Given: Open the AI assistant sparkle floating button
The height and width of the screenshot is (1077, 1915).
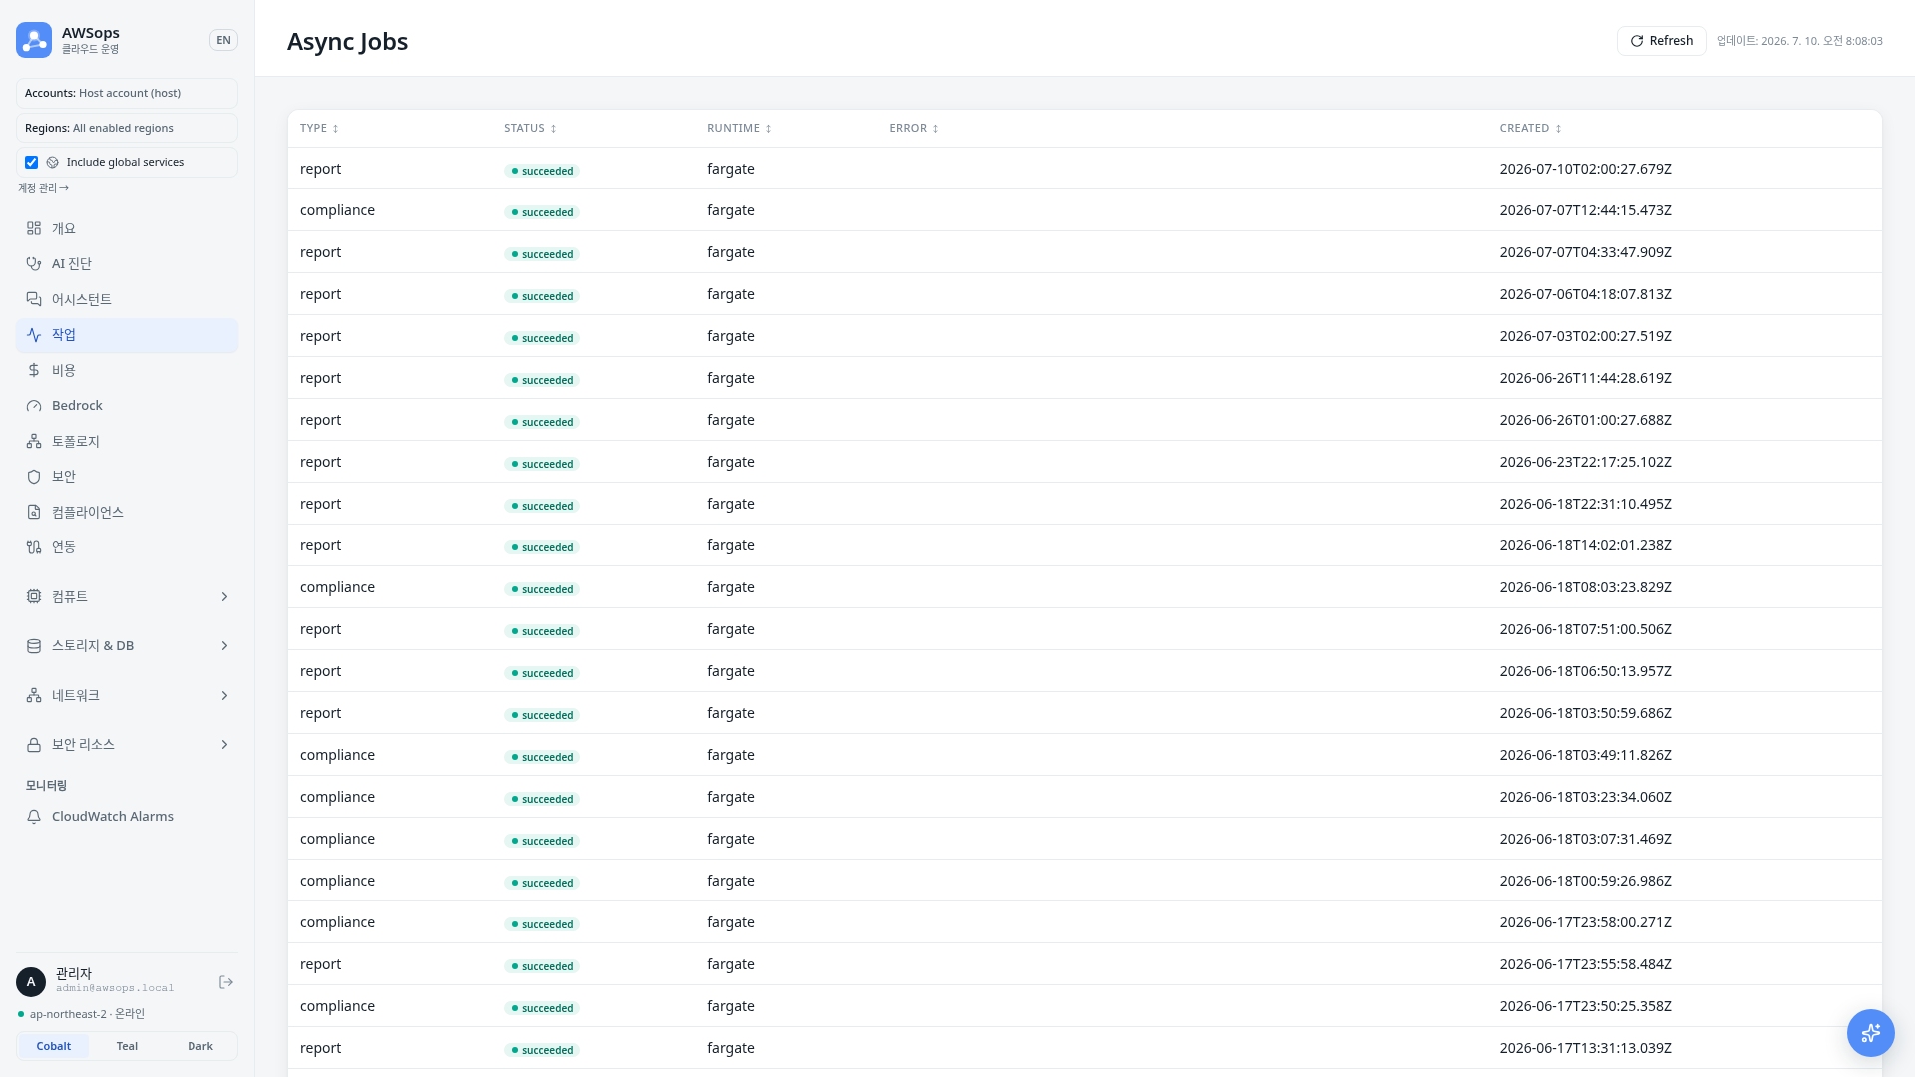Looking at the screenshot, I should click(x=1870, y=1033).
